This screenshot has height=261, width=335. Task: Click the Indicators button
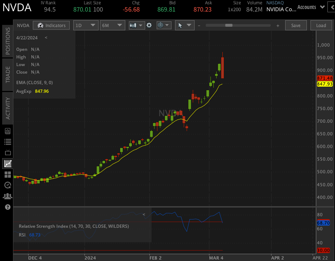click(51, 25)
